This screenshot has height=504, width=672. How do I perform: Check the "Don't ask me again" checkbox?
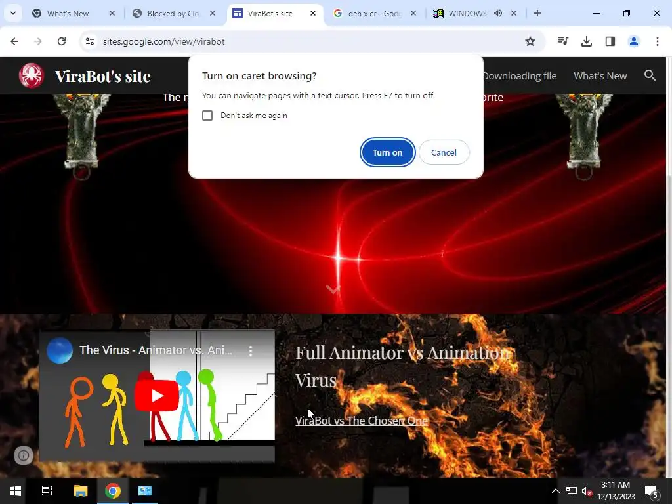tap(207, 115)
